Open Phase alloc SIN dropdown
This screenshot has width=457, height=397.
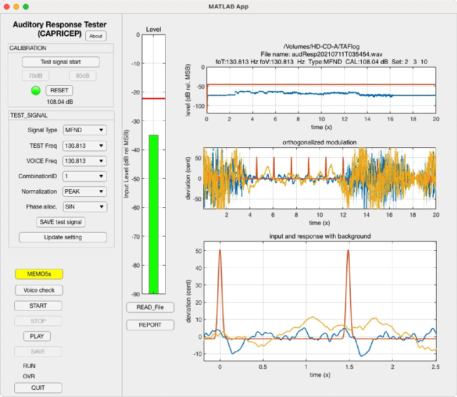point(85,207)
